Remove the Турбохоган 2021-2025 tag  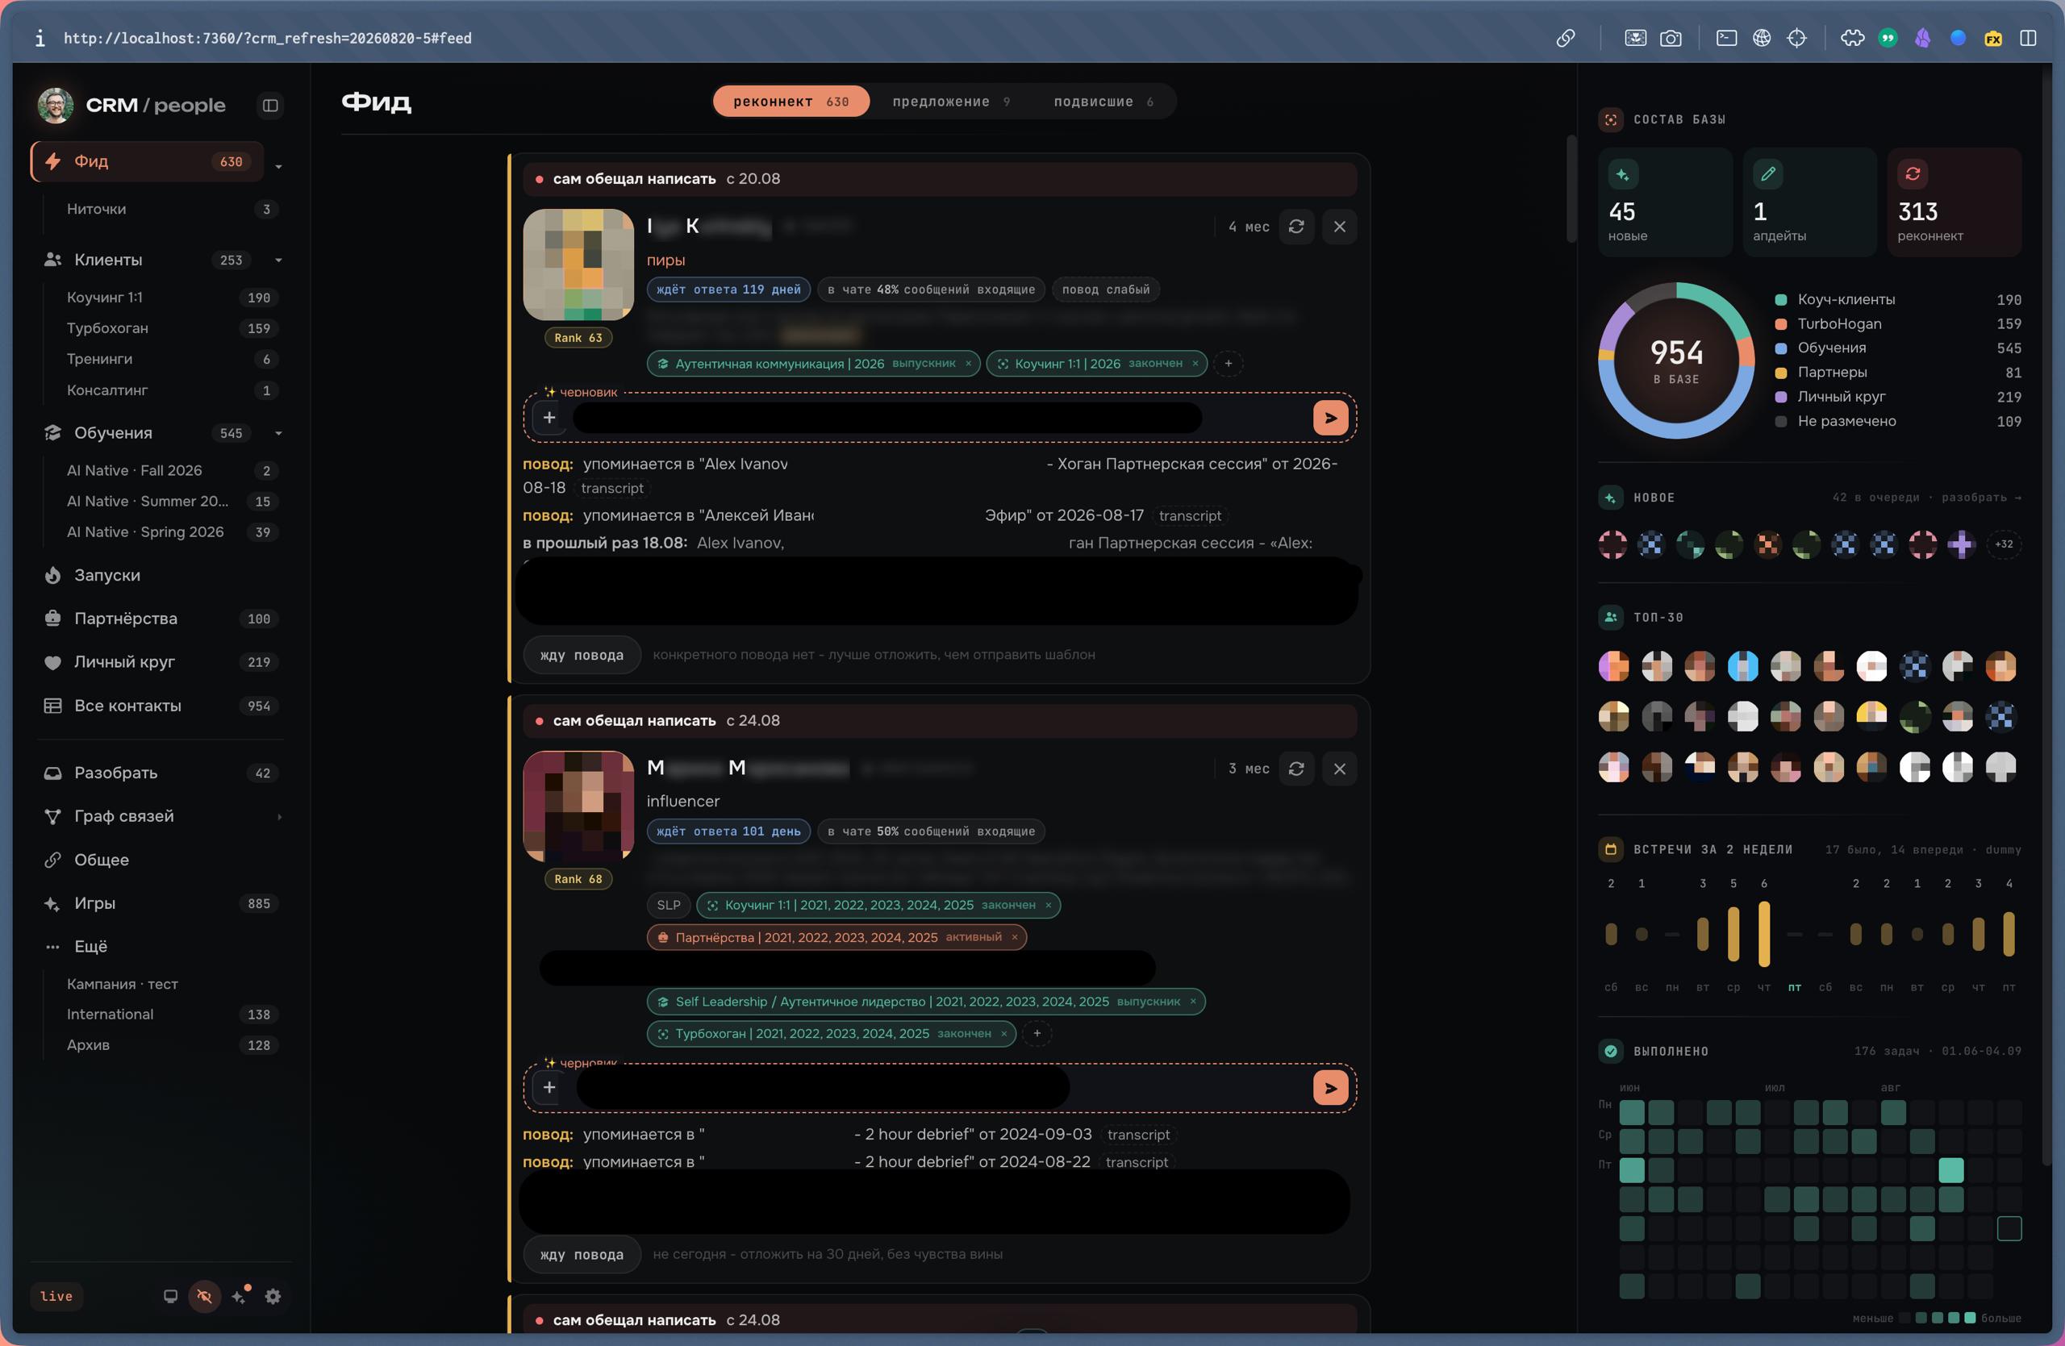point(1004,1034)
